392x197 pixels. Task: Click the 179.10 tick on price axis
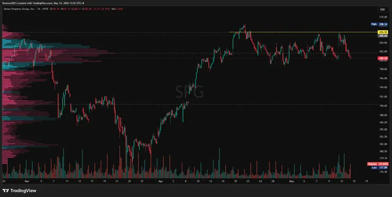coord(383,158)
